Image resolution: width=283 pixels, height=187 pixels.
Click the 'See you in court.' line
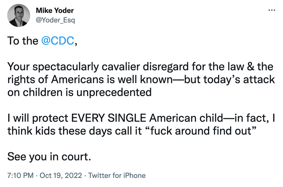(49, 157)
